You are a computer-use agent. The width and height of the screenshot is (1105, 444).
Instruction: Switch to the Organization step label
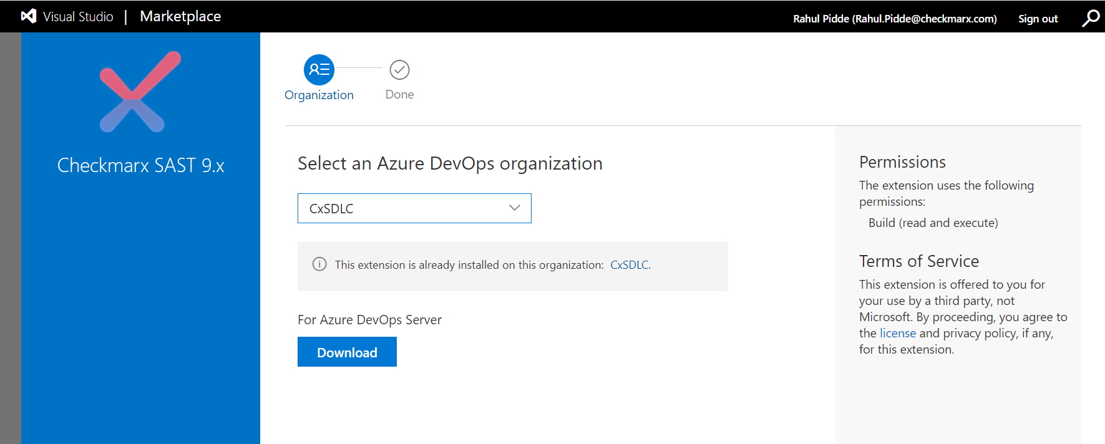coord(319,95)
